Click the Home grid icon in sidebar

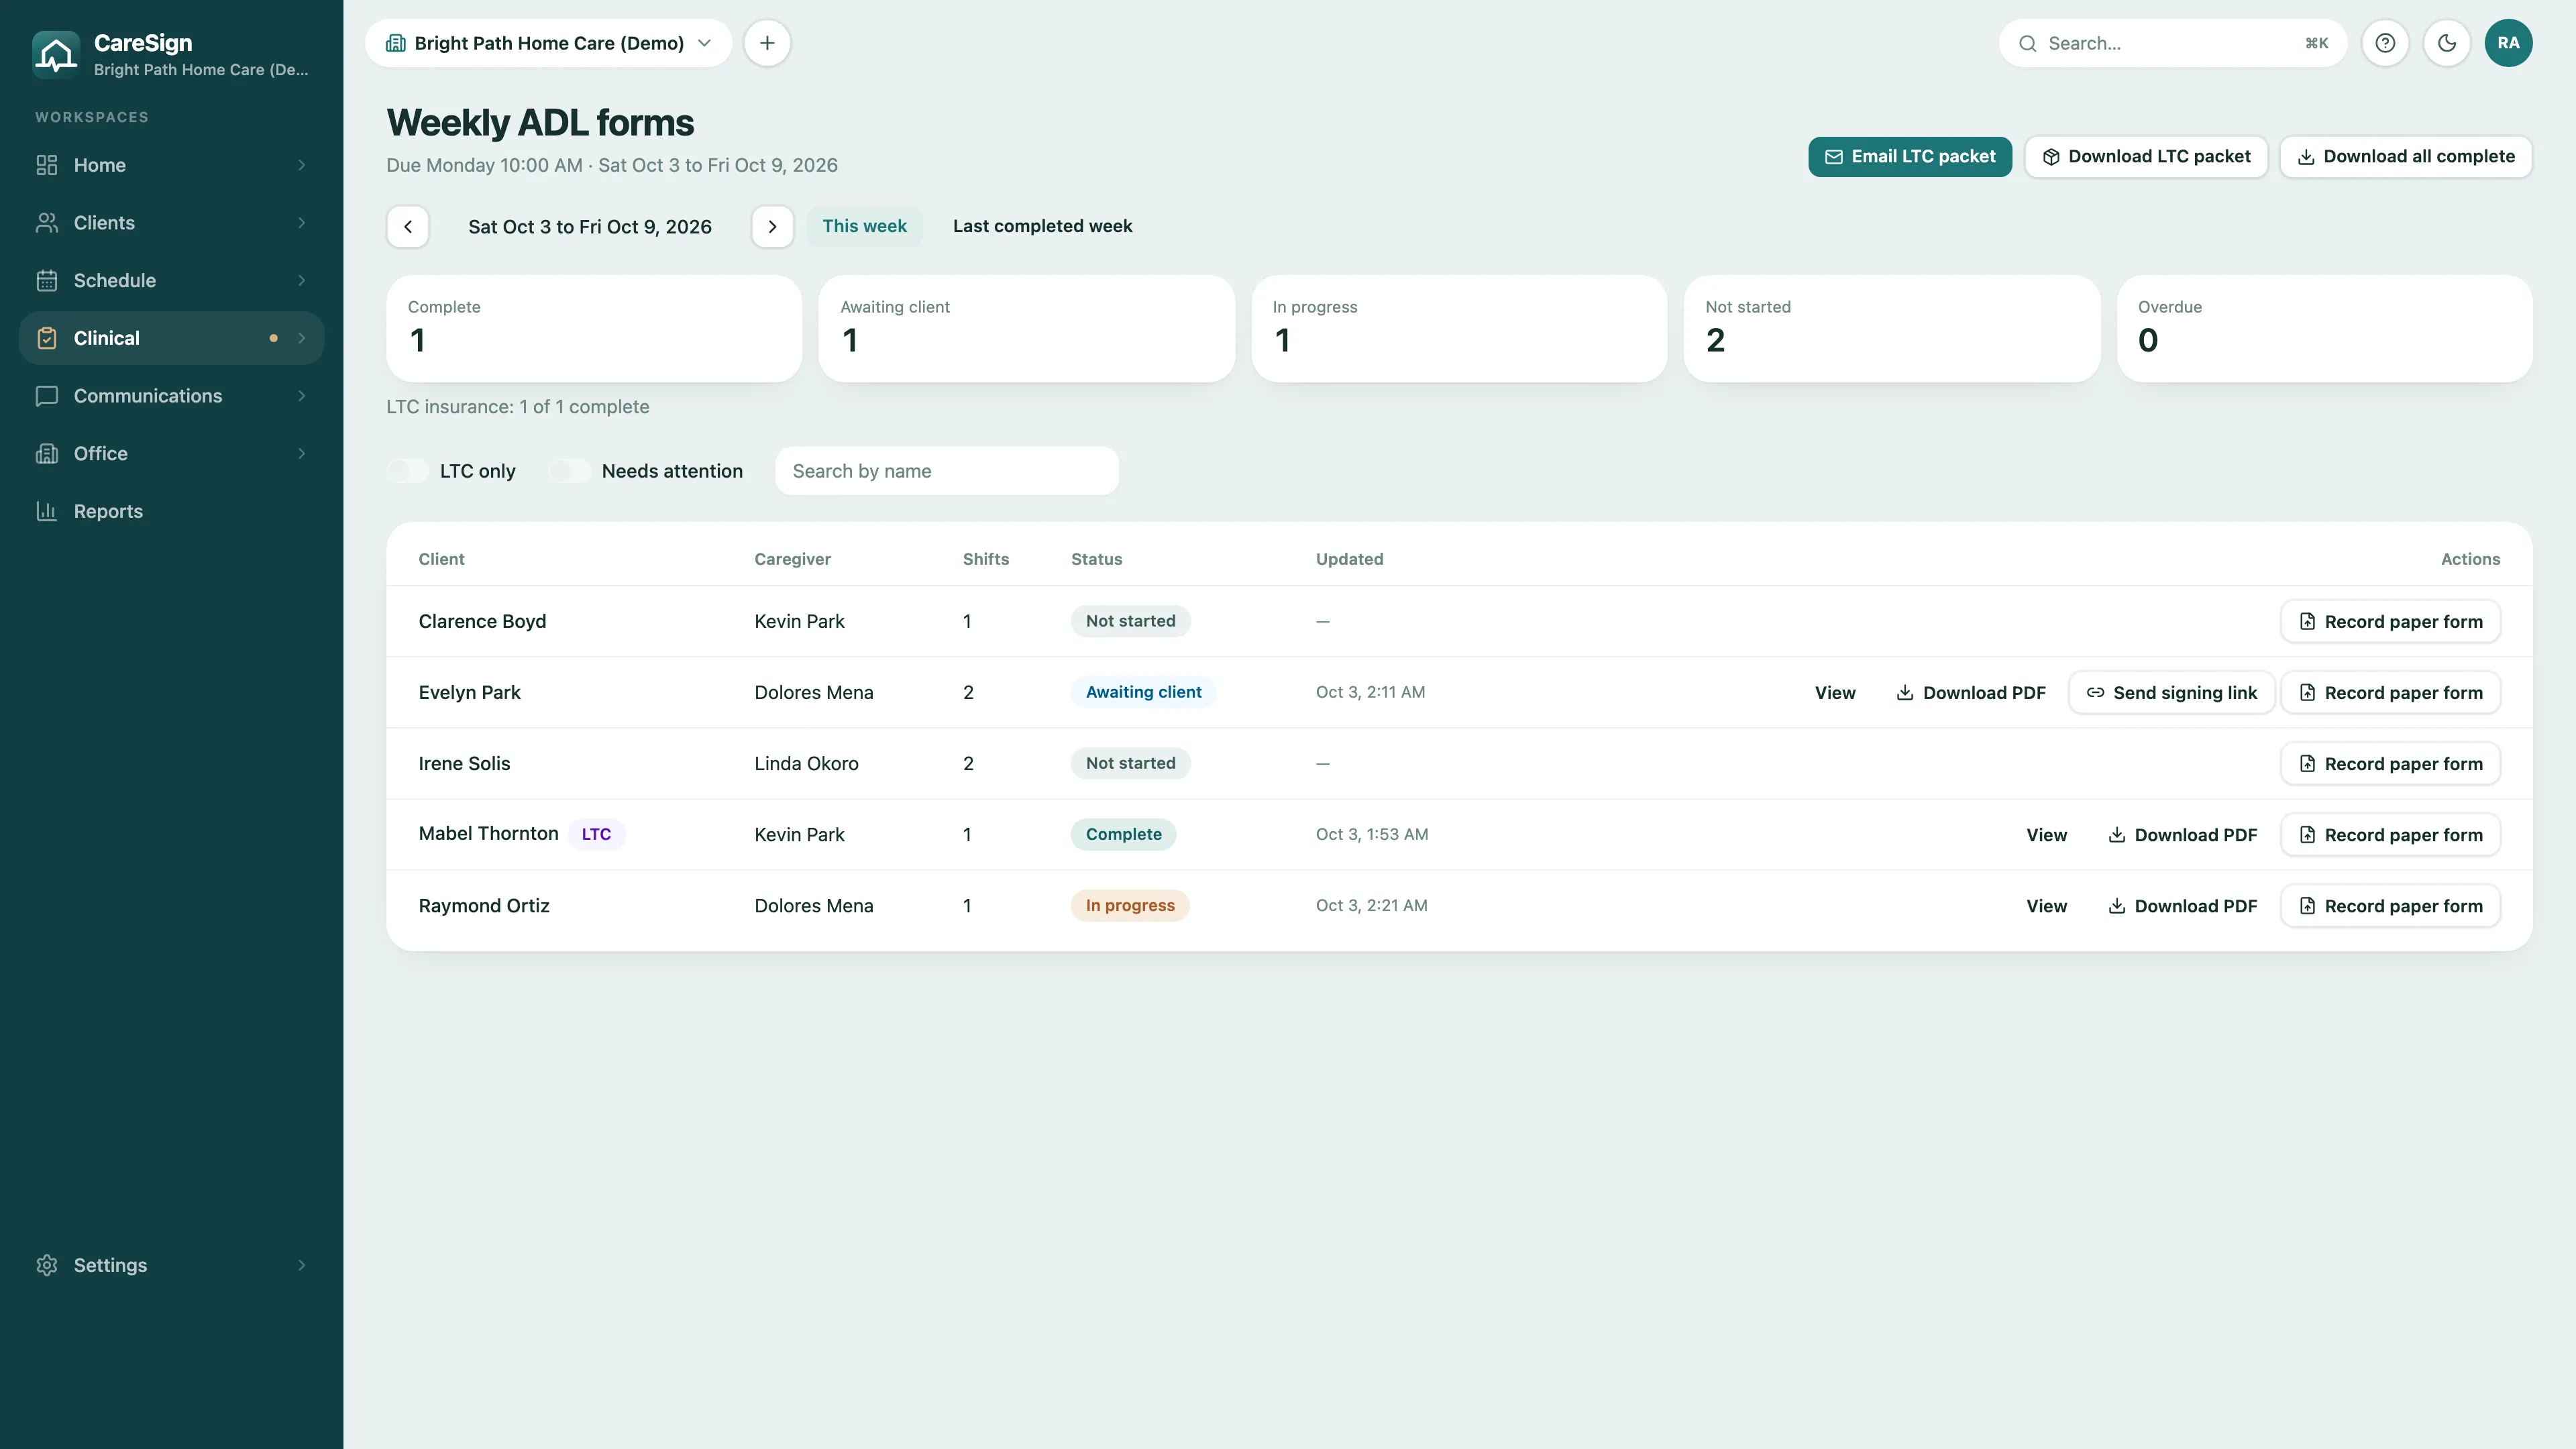(47, 165)
